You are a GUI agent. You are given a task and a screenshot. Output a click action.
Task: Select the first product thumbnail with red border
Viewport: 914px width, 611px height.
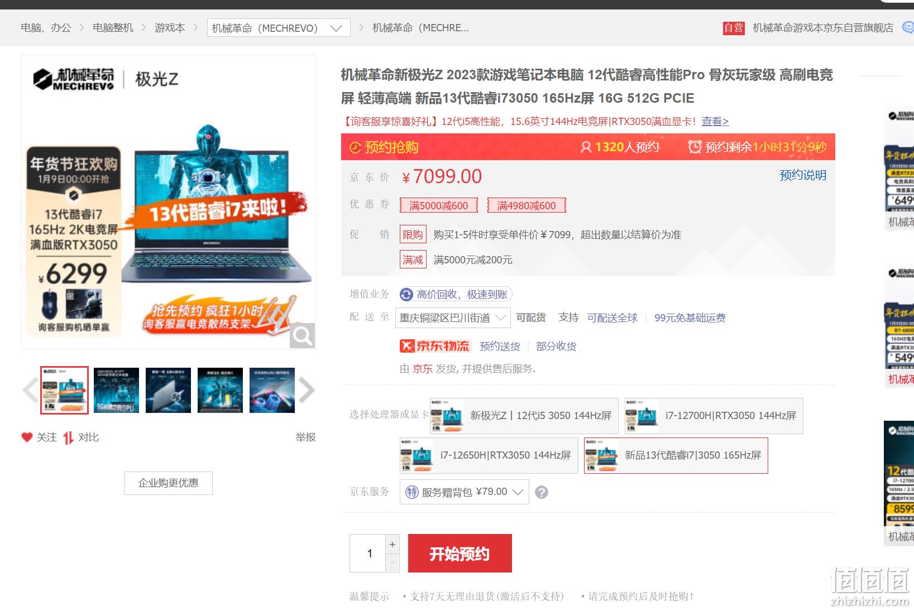click(64, 390)
